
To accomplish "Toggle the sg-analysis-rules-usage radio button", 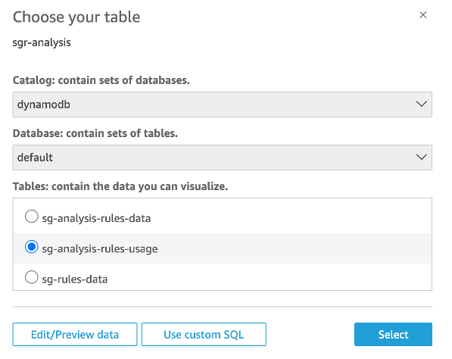I will point(32,247).
